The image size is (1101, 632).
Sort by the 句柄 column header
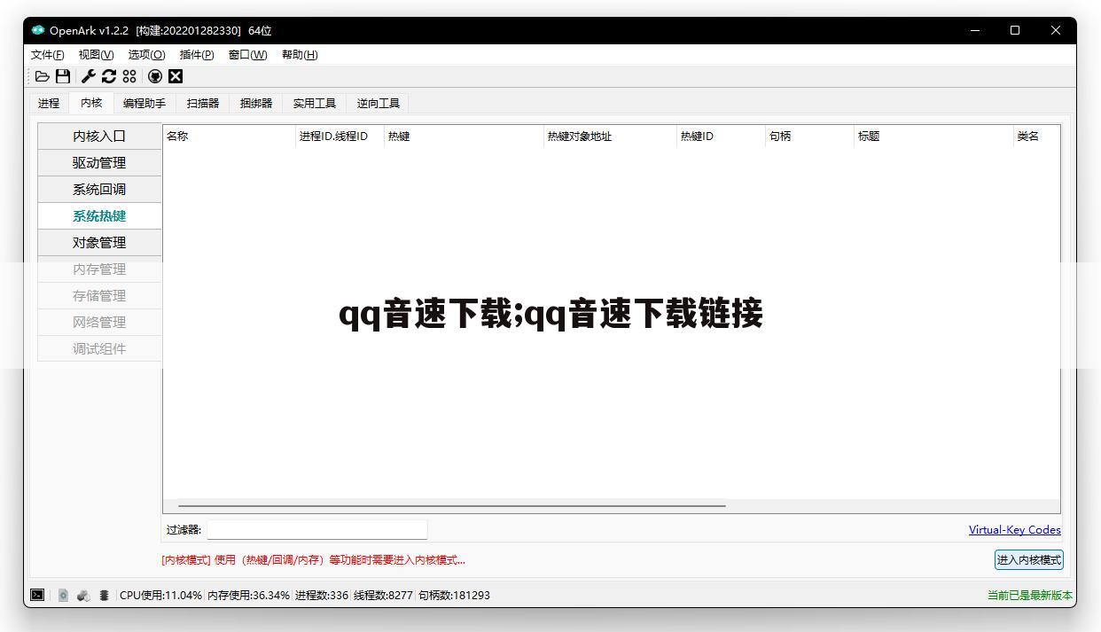tap(810, 137)
